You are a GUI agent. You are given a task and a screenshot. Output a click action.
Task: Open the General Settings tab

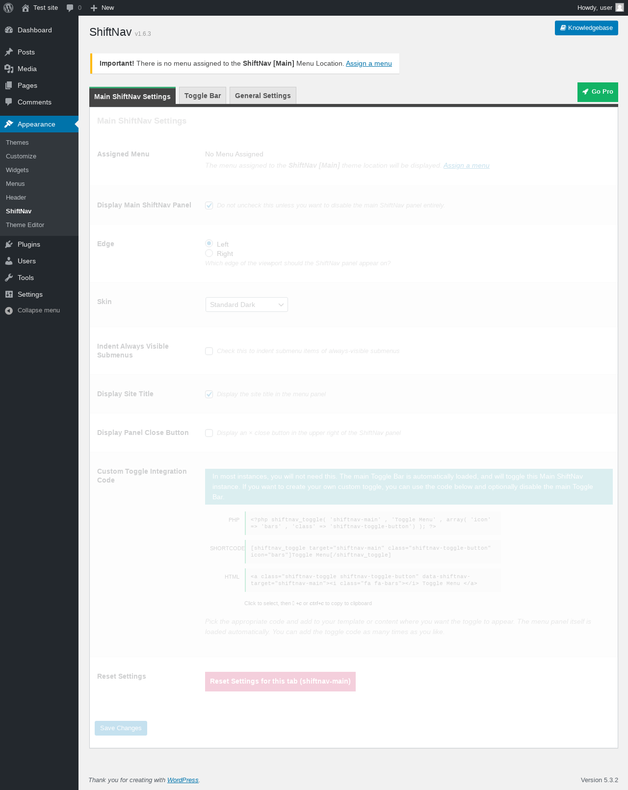tap(263, 96)
